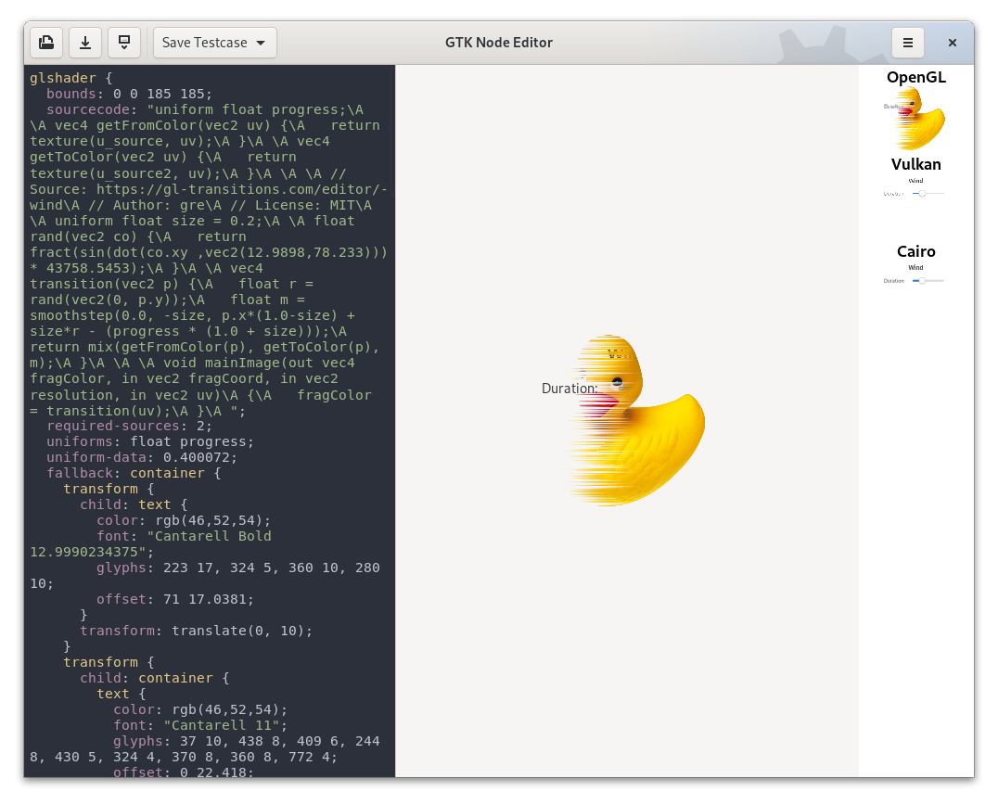
Task: Click the Vulkan renderer heading
Action: pyautogui.click(x=915, y=164)
